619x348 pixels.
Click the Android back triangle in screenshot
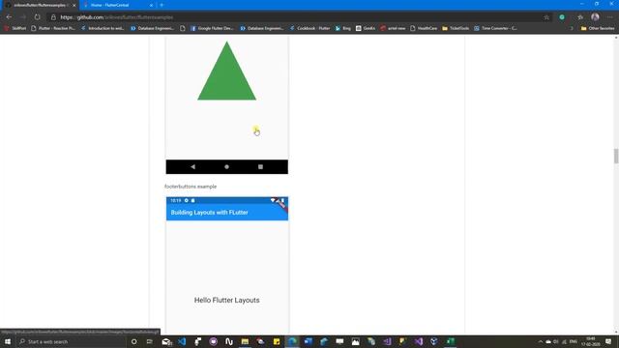coord(192,167)
